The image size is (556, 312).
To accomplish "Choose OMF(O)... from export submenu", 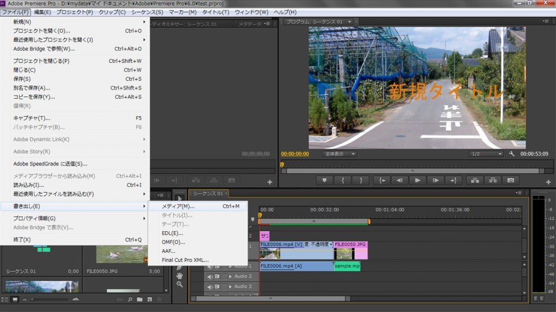I will tap(198, 242).
